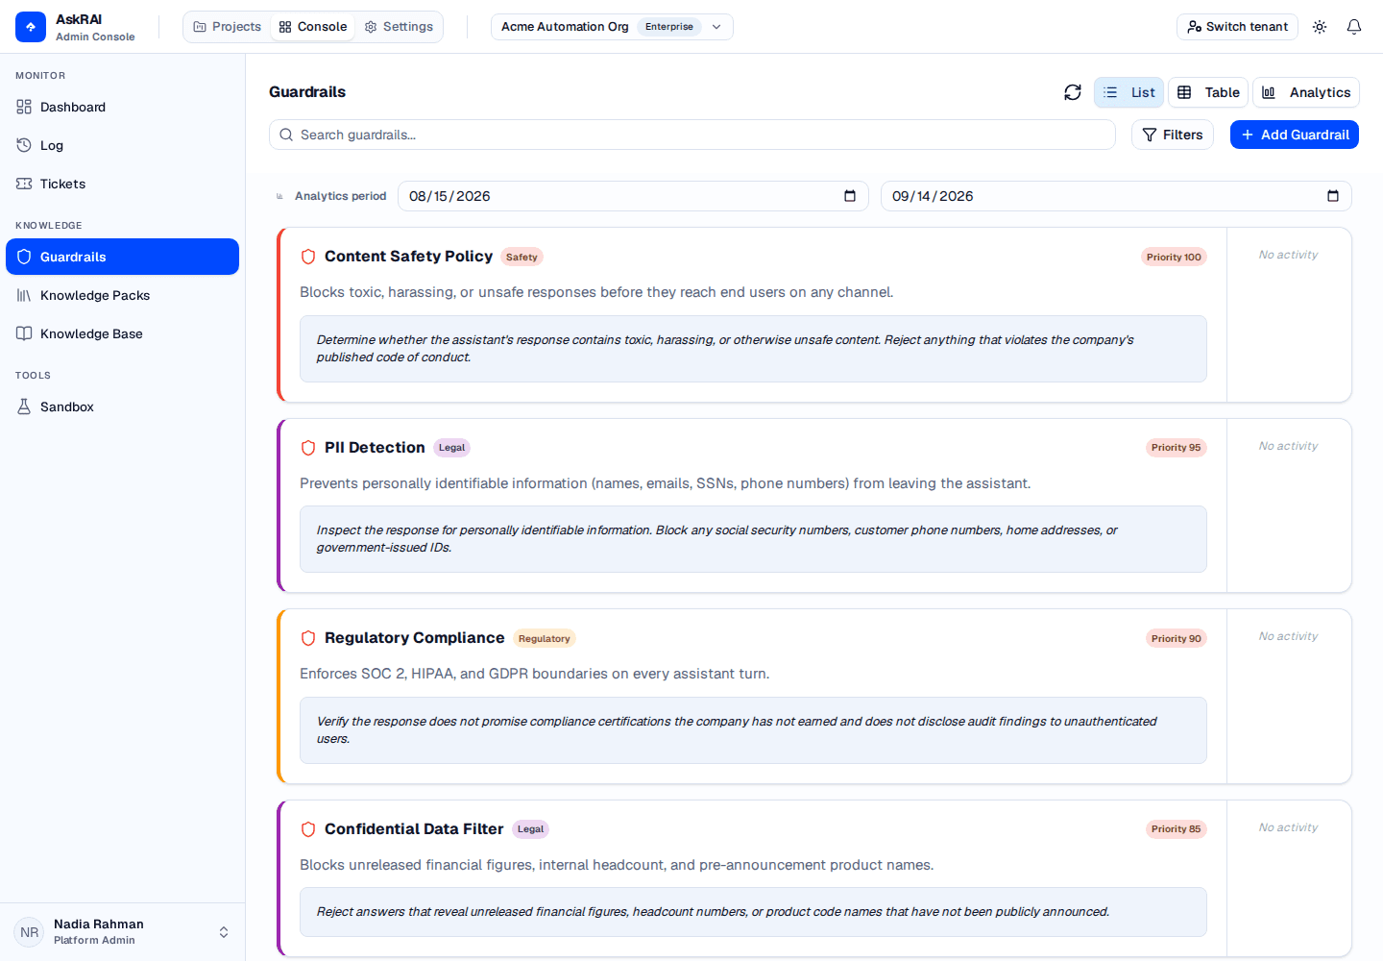This screenshot has height=961, width=1383.
Task: Open Knowledge Packs
Action: 122,295
